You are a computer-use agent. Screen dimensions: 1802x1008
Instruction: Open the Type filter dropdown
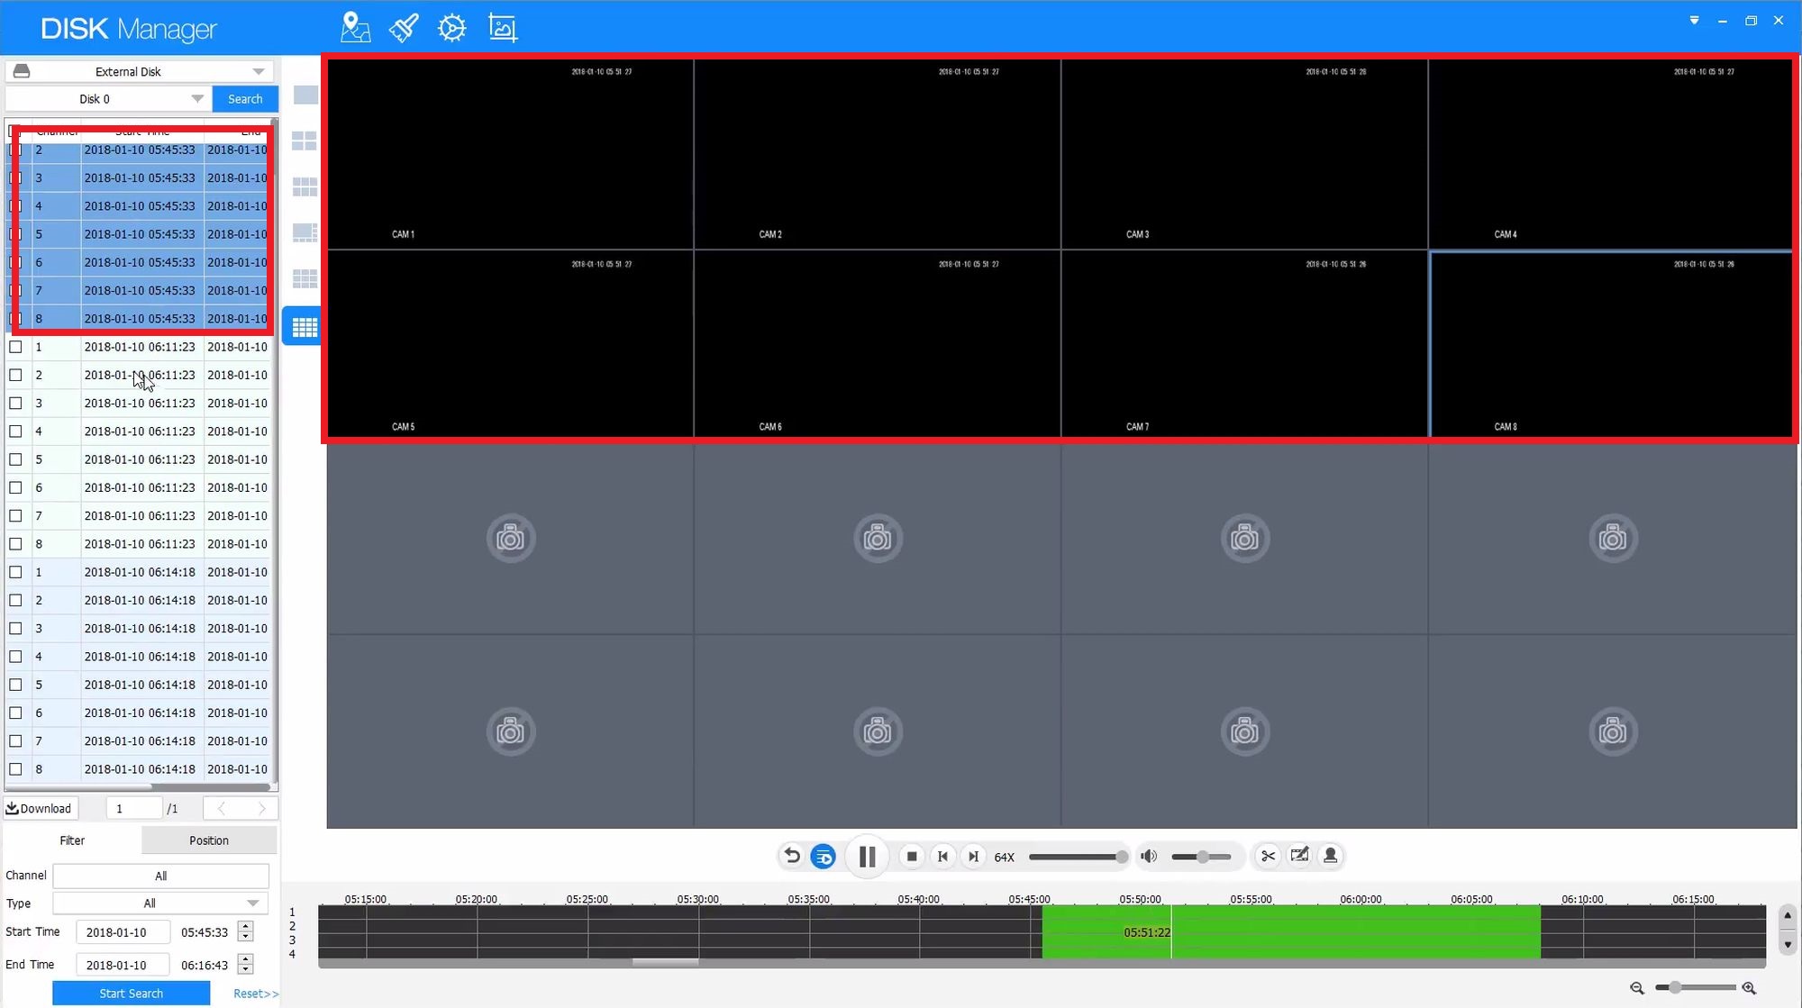coord(252,903)
